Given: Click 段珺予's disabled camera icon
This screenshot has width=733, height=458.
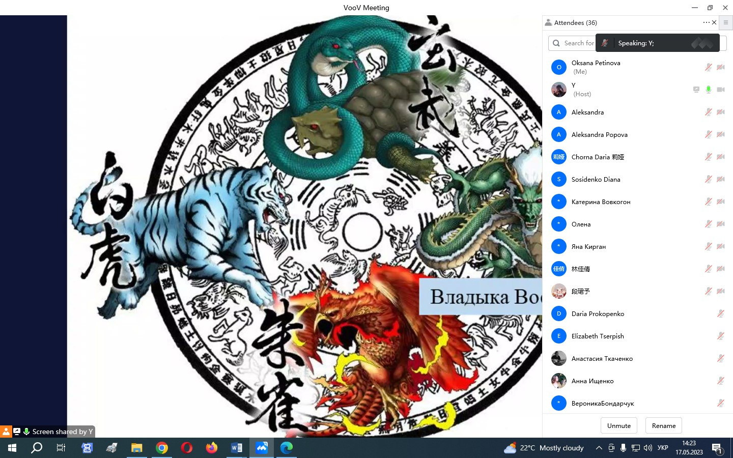Looking at the screenshot, I should [721, 291].
